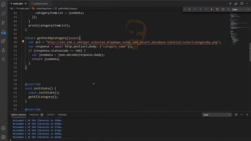The image size is (251, 141).
Task: Open debug session Dart dropdown in toolbar
Action: (240, 9)
